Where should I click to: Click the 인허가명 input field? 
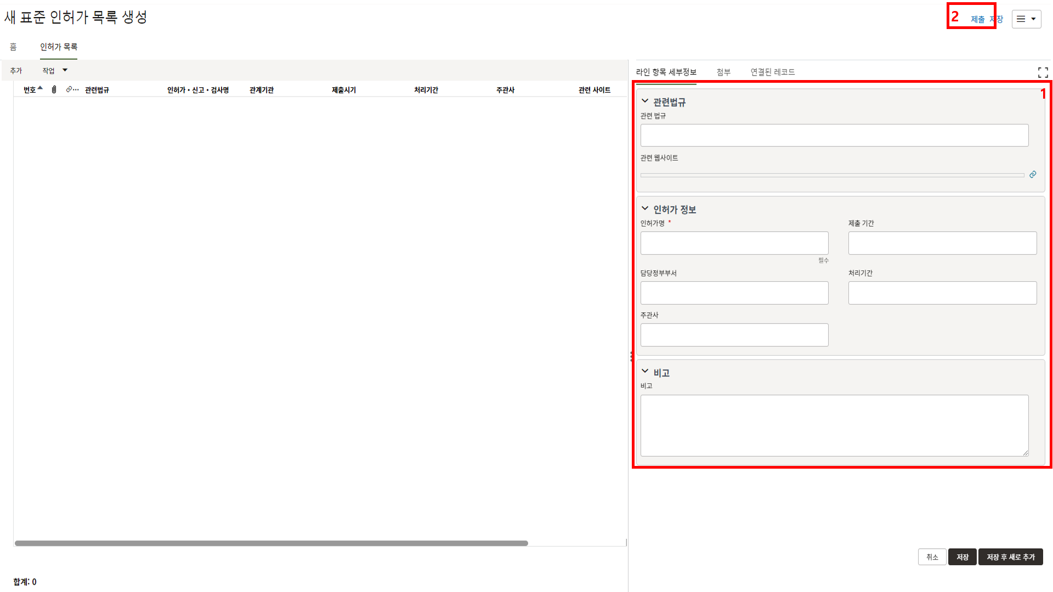734,243
